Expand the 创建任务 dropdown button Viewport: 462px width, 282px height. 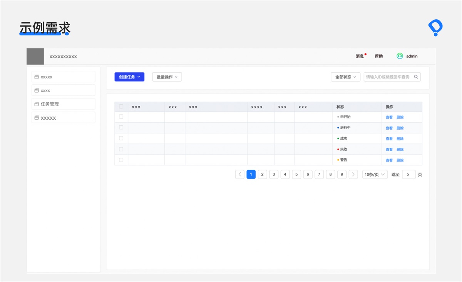click(129, 77)
